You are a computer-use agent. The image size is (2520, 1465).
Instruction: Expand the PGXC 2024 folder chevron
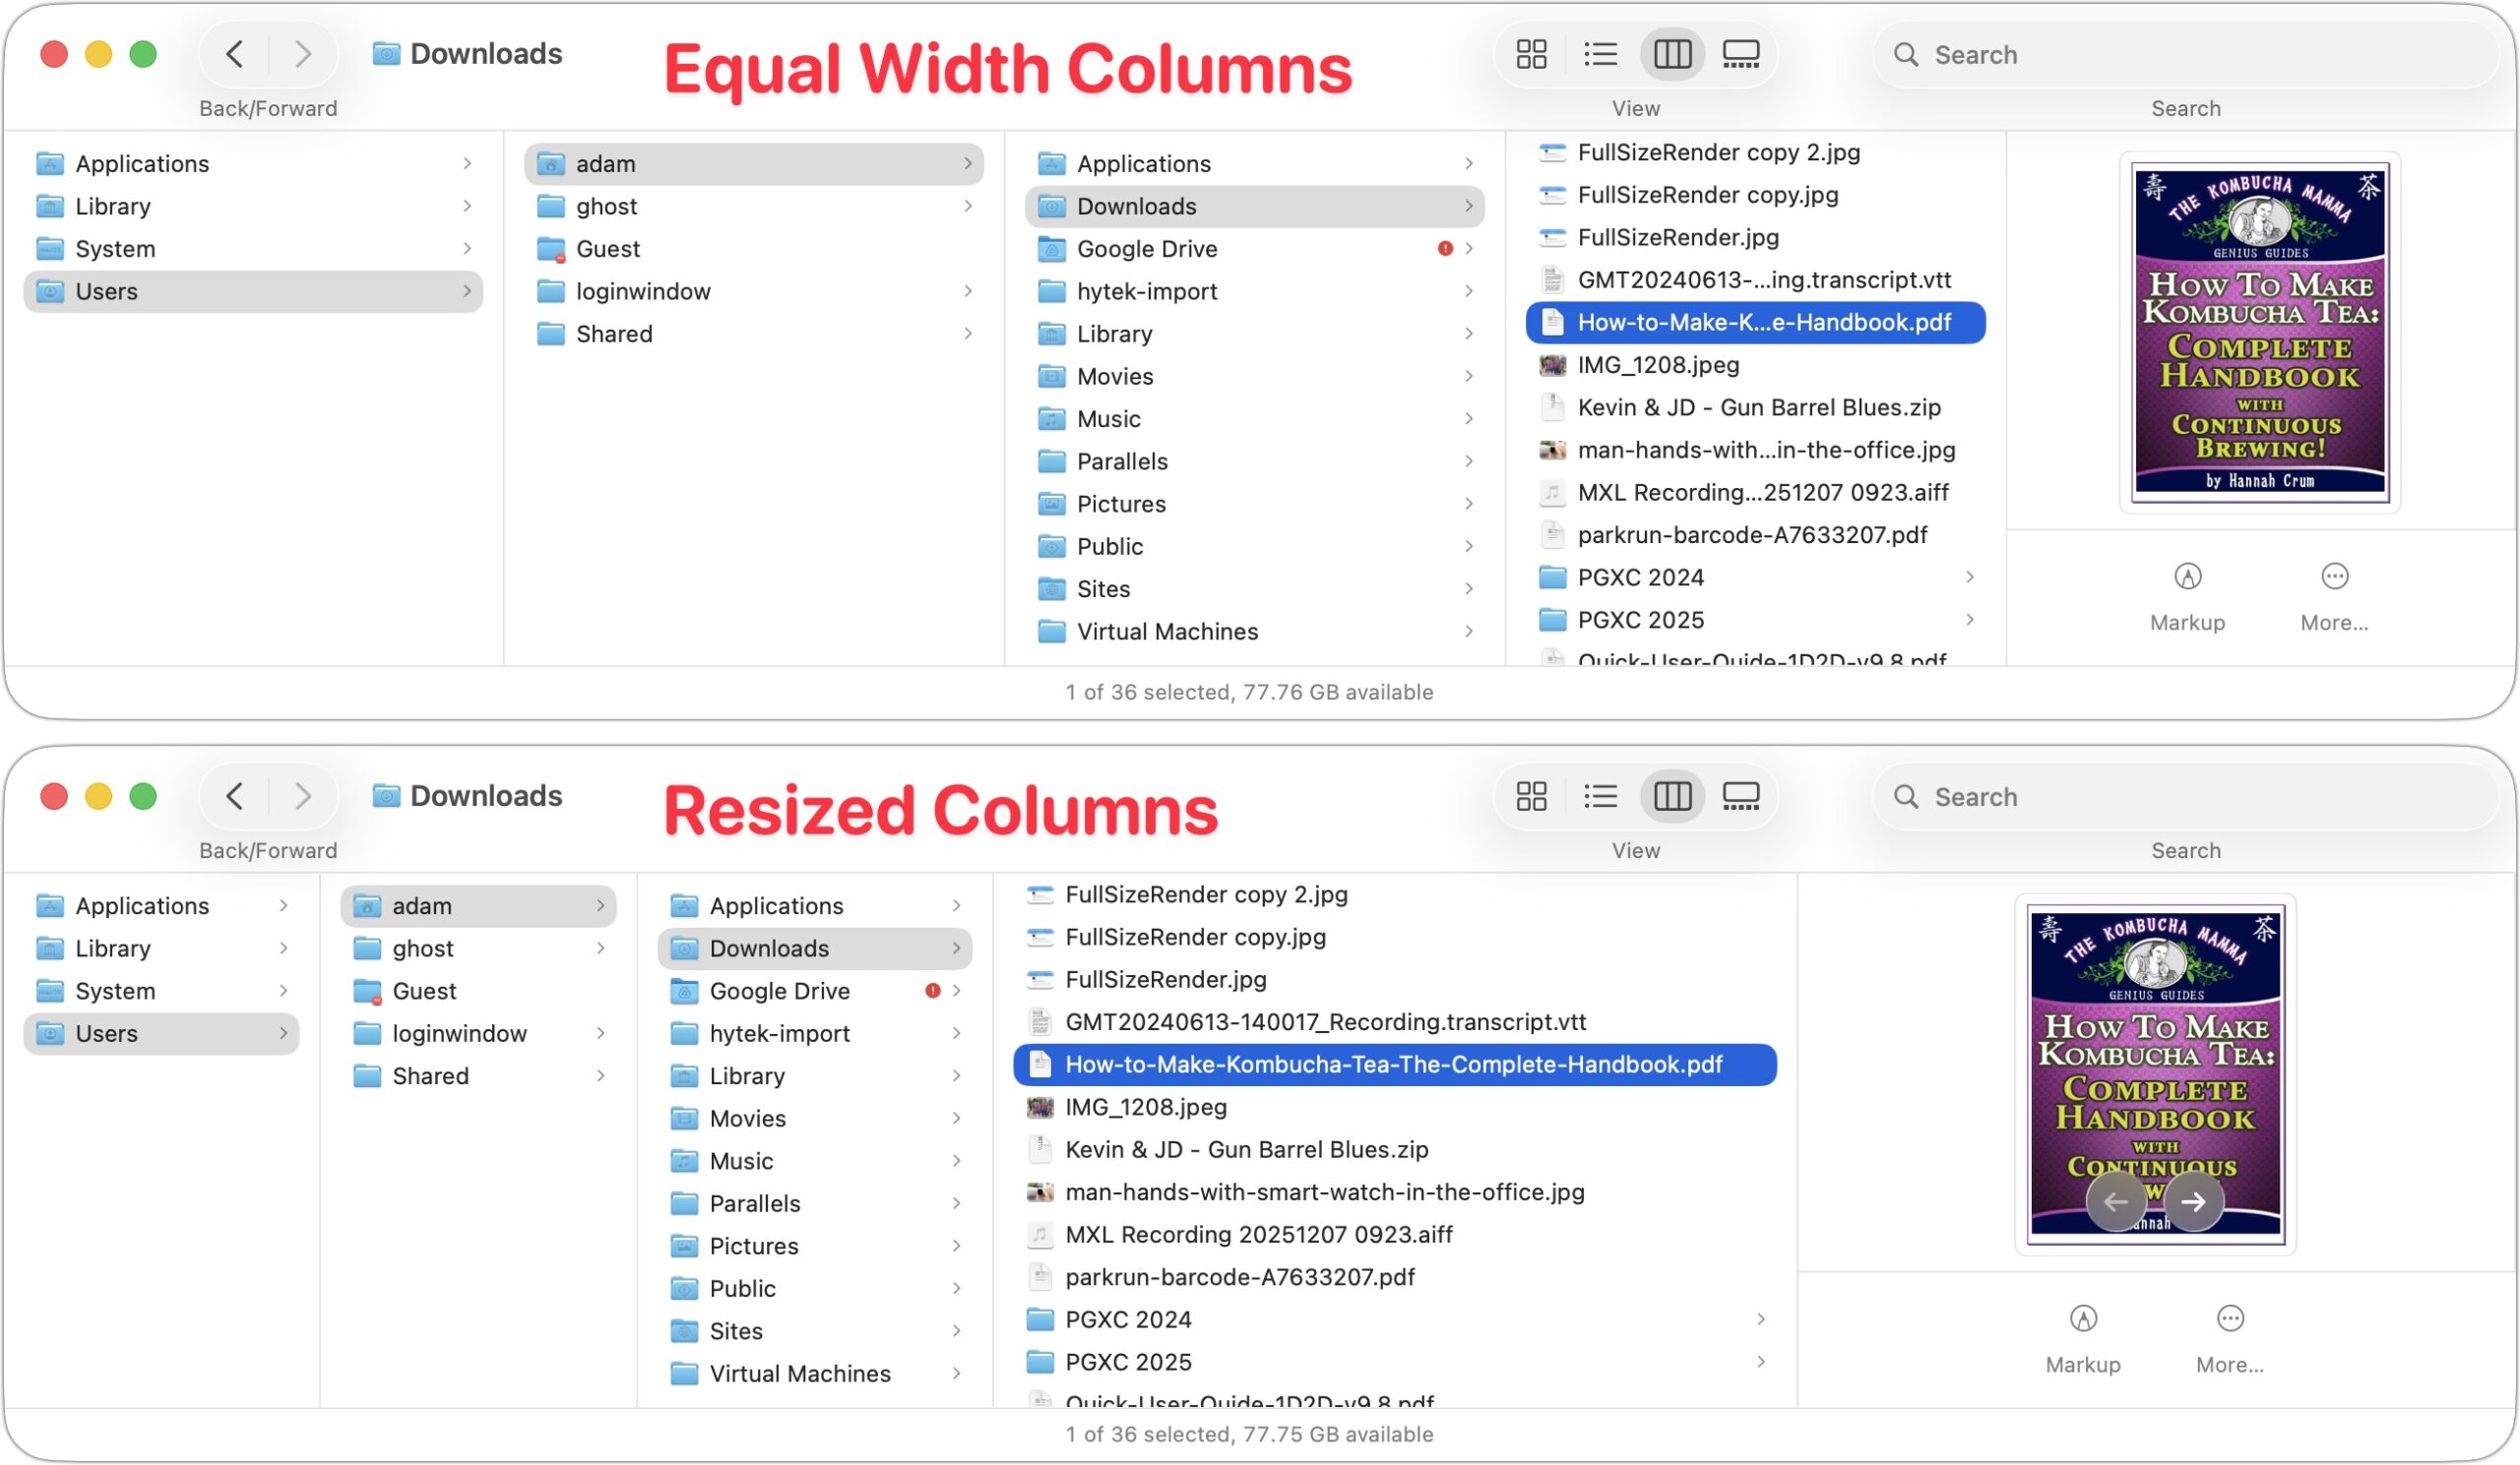pos(1970,577)
